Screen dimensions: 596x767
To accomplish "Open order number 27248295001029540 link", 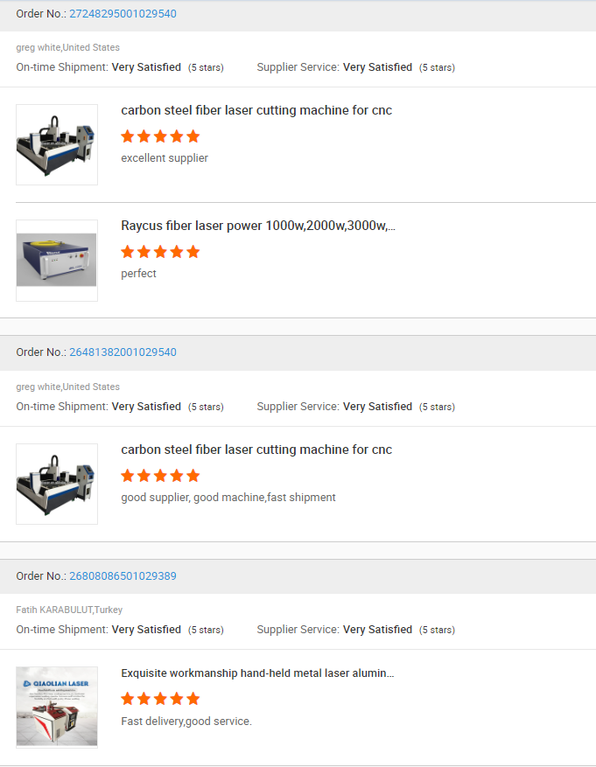I will tap(123, 14).
